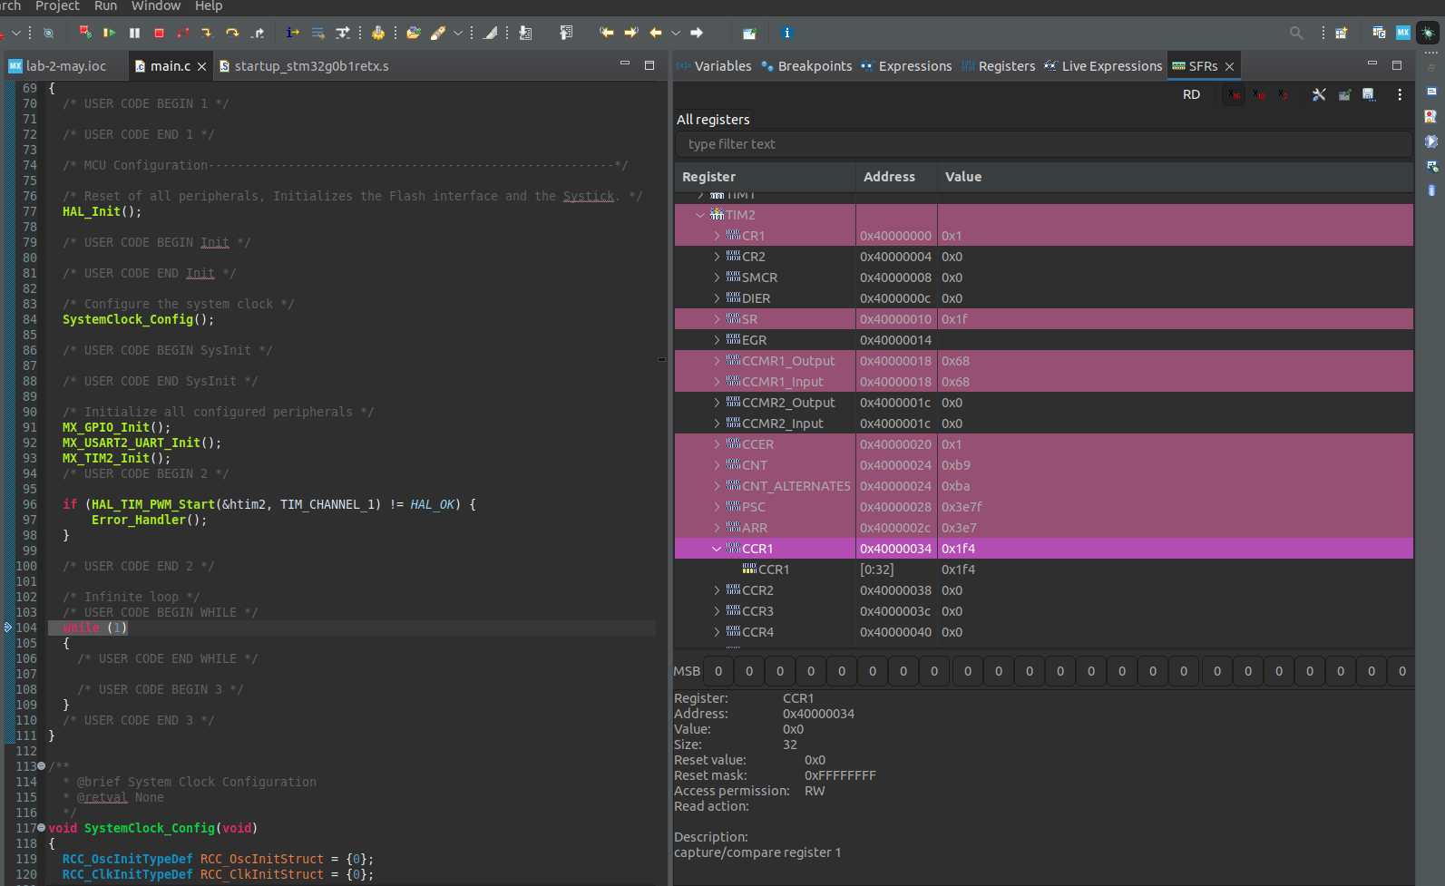Collapse the highlighted CCR1 register row
Image resolution: width=1445 pixels, height=886 pixels.
click(717, 549)
